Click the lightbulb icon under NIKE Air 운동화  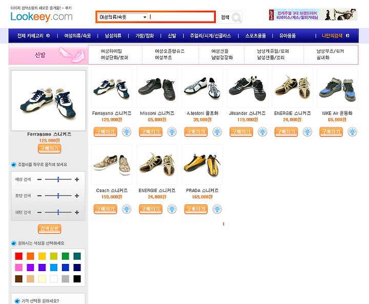[x=352, y=132]
